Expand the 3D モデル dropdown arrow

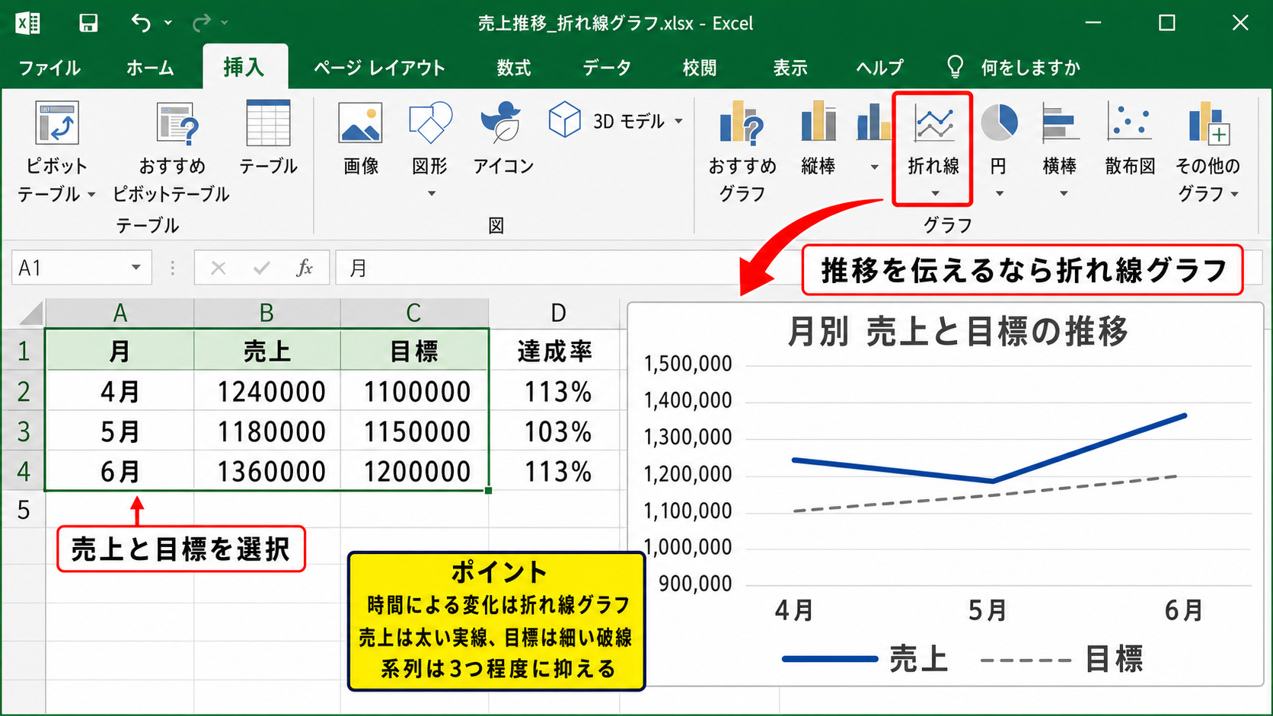[678, 121]
